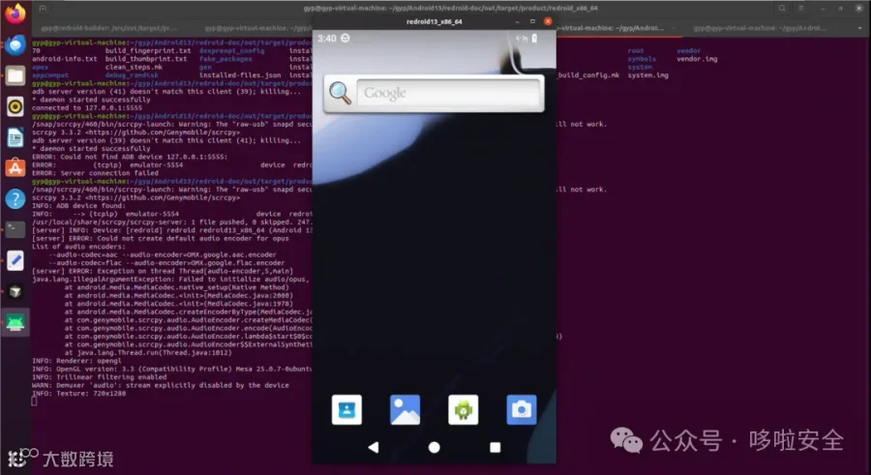Open Rhythmbox music player in dock
This screenshot has width=871, height=475.
click(x=15, y=106)
